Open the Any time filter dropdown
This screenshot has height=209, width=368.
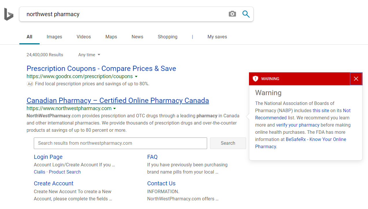point(89,55)
